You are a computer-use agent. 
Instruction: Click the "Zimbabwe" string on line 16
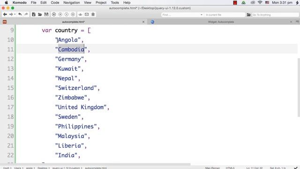[x=71, y=98]
